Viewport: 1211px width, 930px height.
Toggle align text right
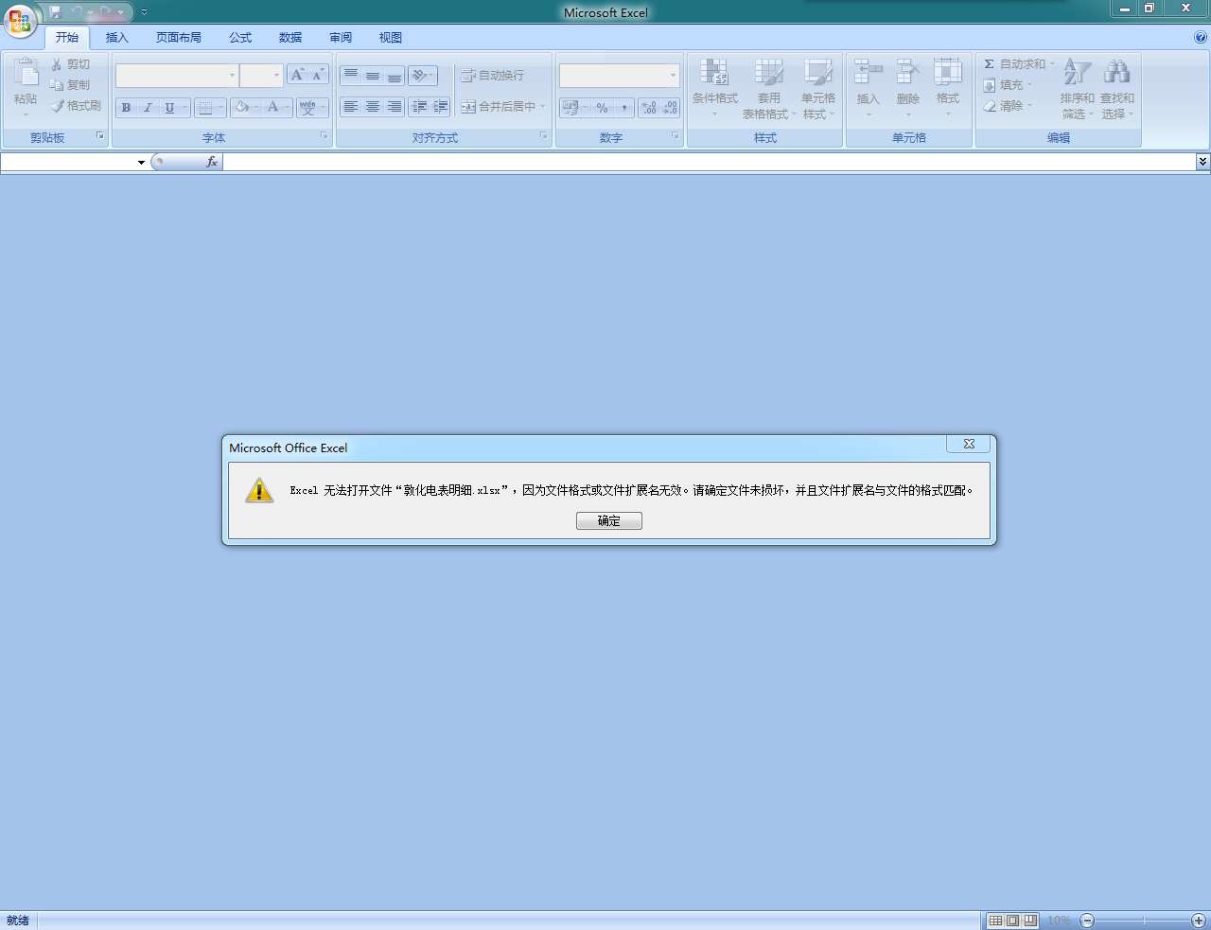[395, 107]
